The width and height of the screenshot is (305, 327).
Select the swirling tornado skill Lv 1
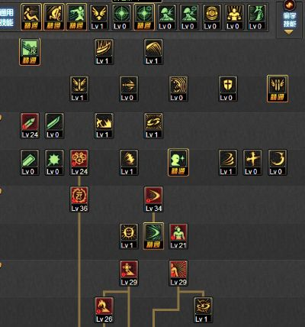[228, 163]
